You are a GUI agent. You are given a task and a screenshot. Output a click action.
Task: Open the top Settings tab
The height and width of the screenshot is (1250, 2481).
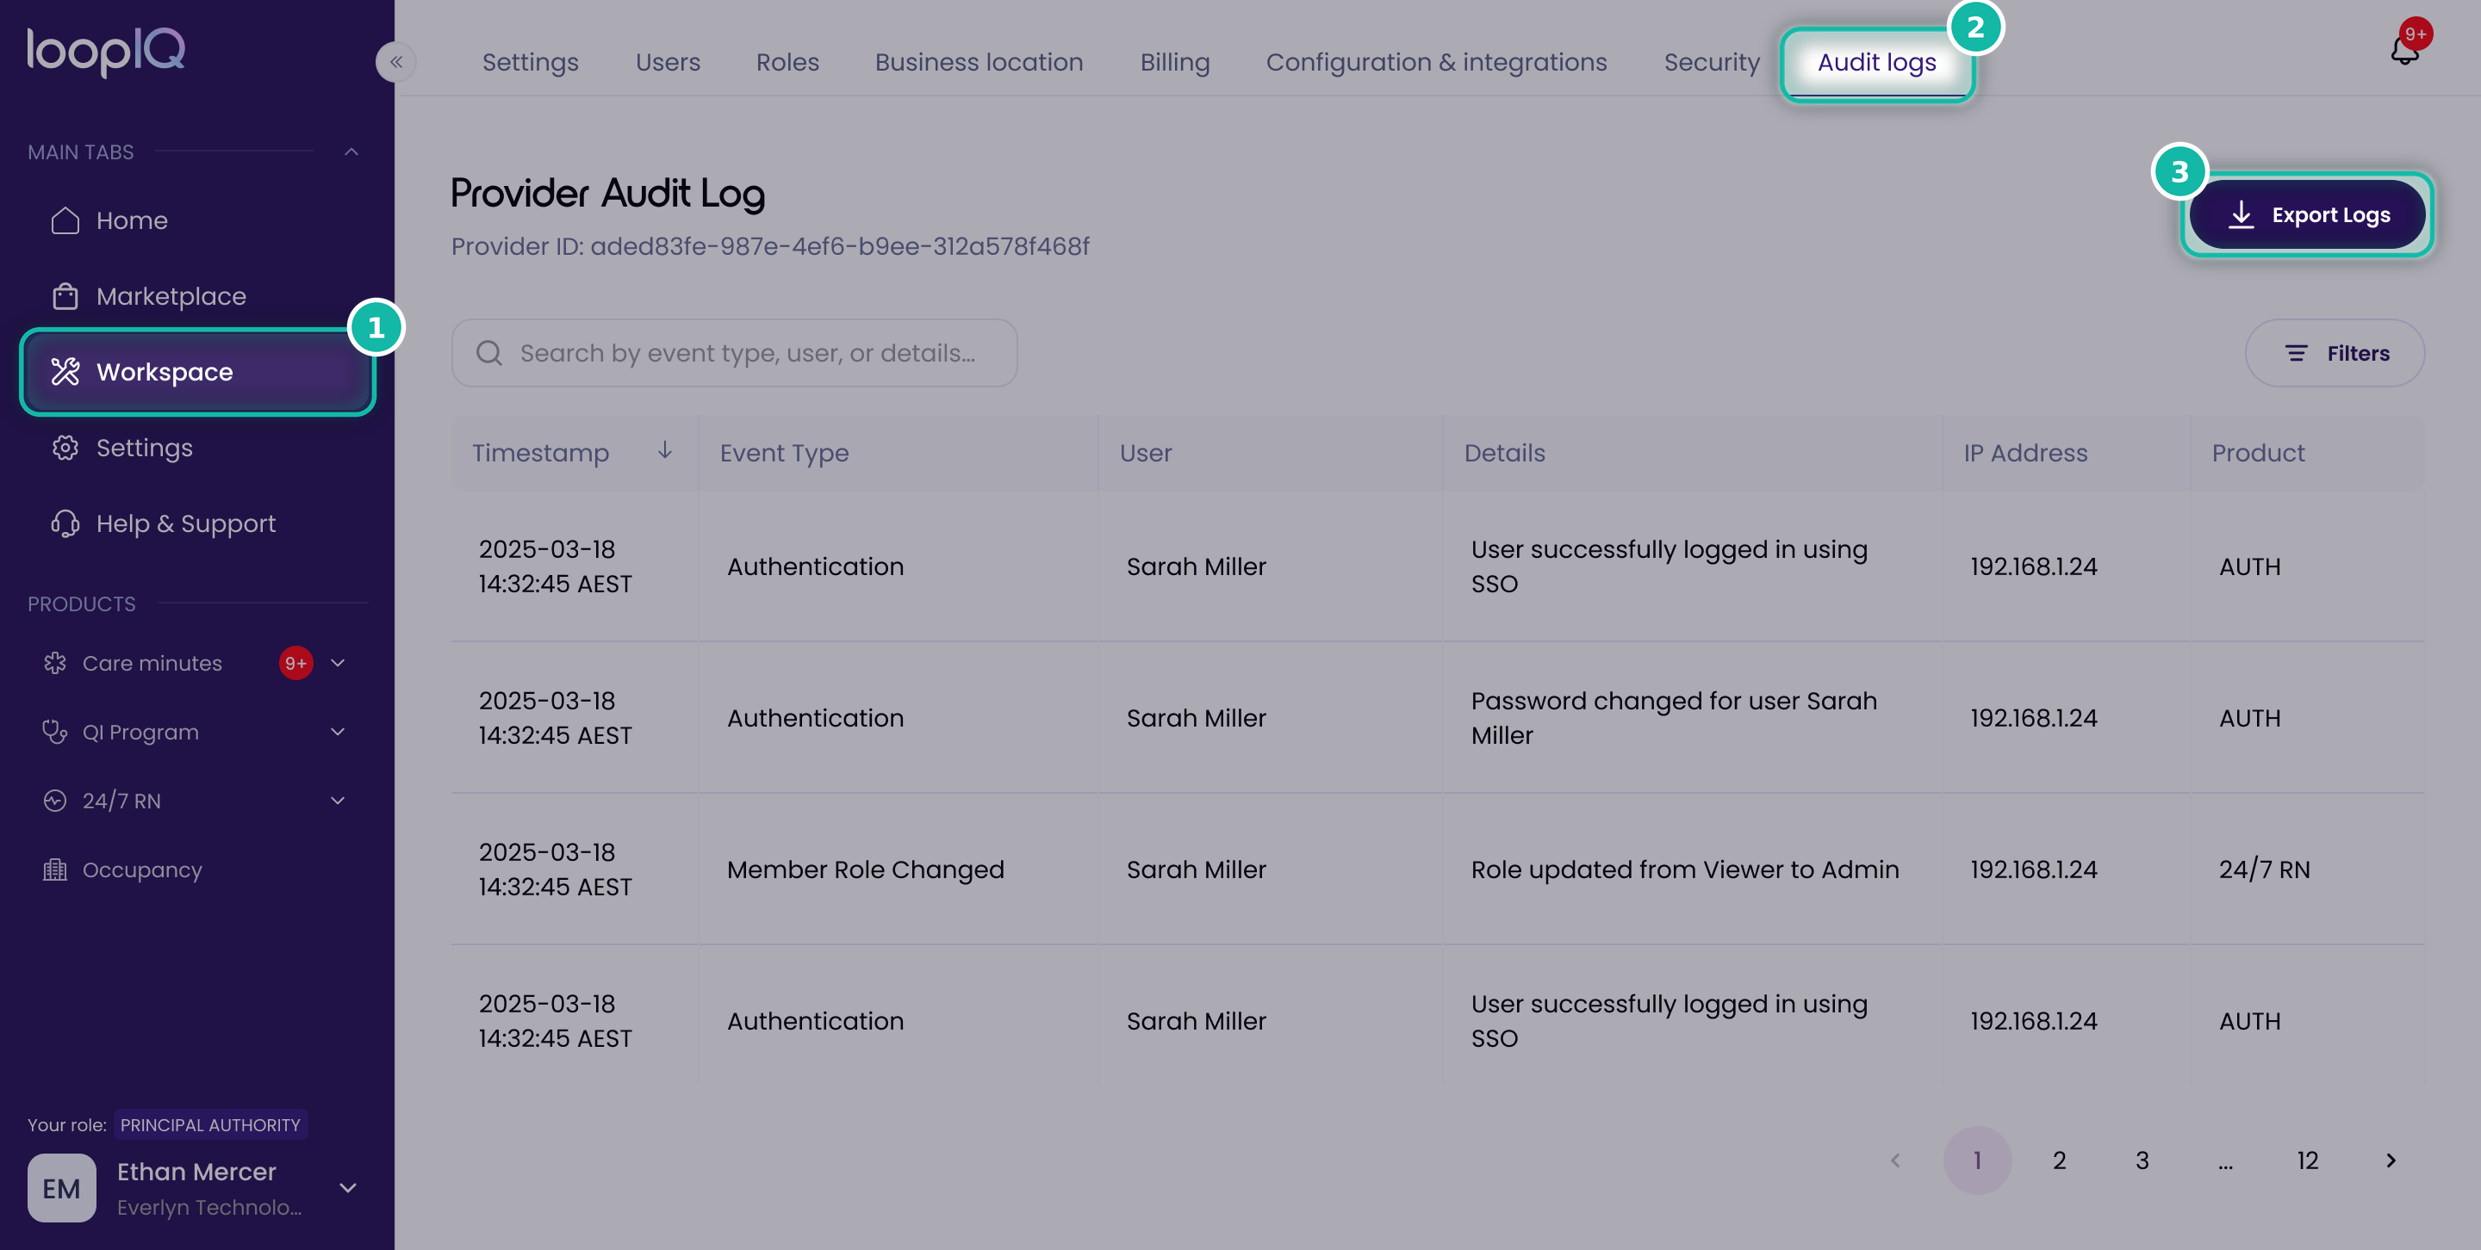coord(530,63)
